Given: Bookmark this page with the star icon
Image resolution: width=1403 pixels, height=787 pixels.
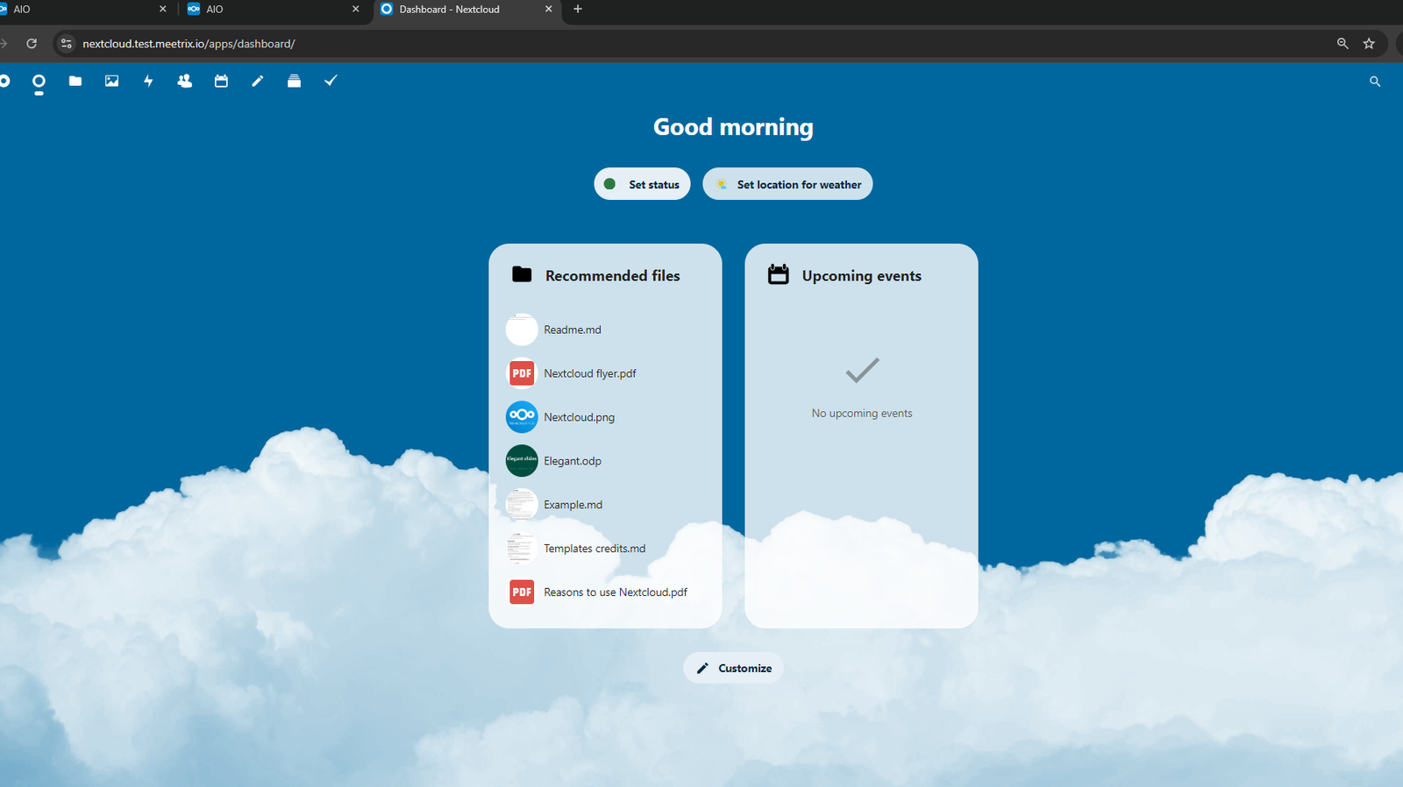Looking at the screenshot, I should click(1369, 43).
